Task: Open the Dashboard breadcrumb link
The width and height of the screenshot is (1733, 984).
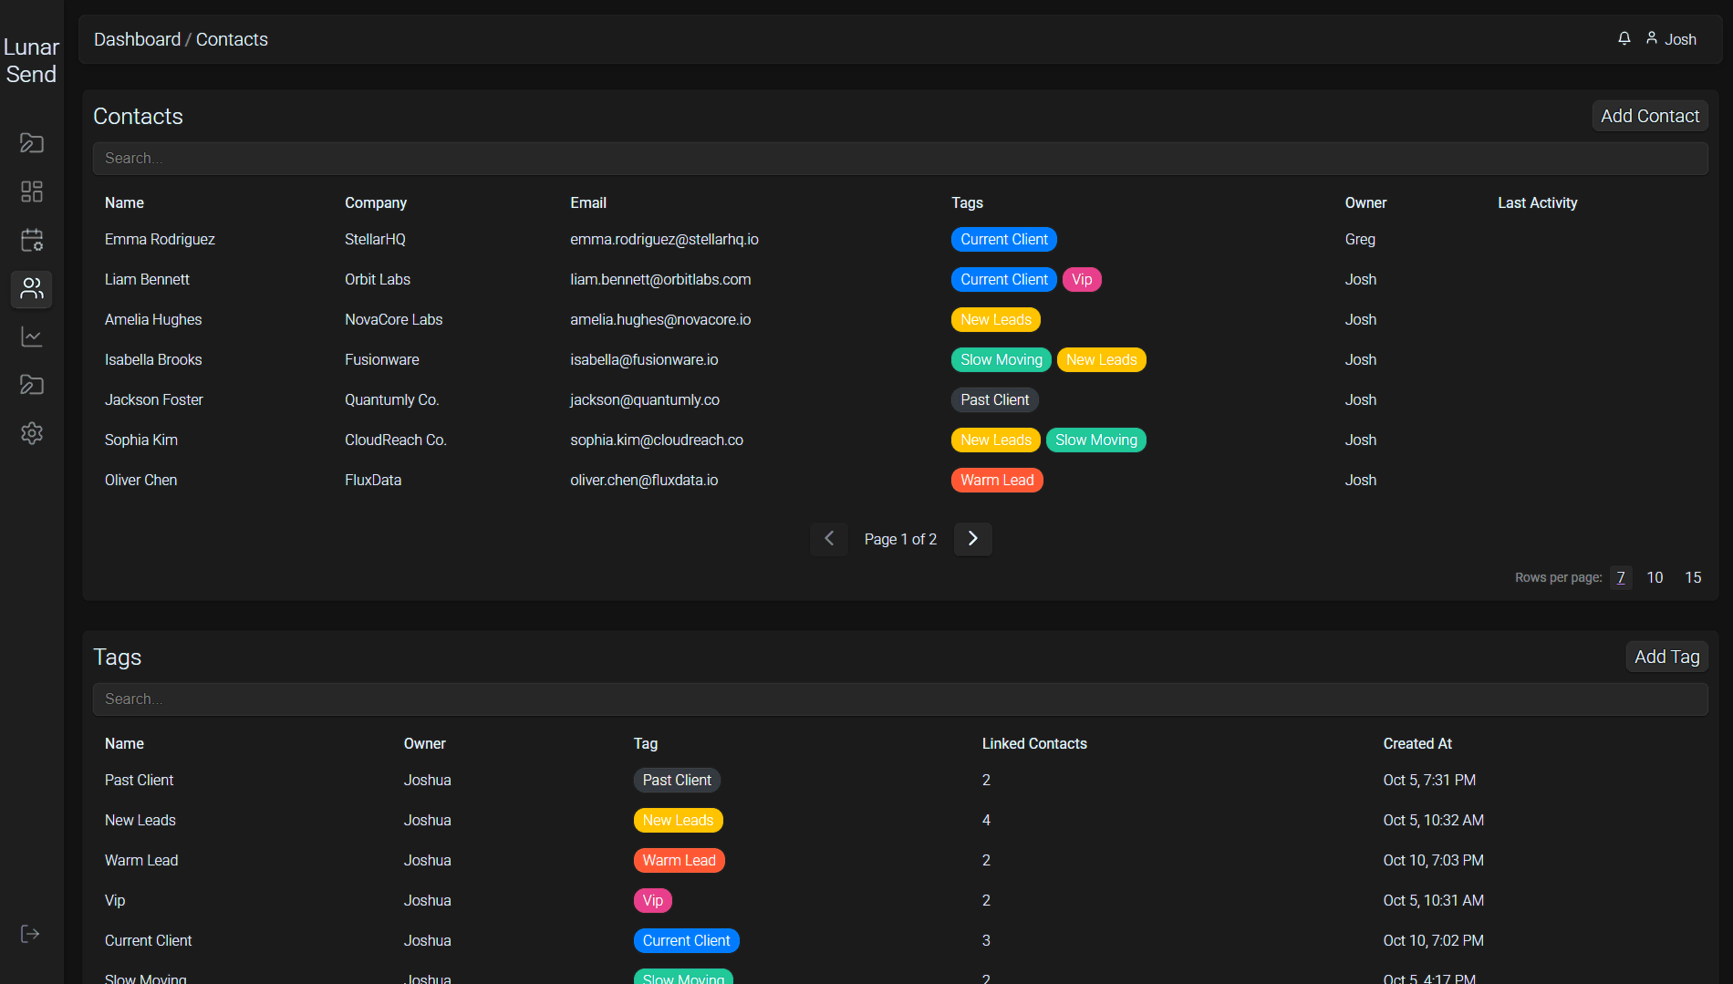Action: pos(137,39)
